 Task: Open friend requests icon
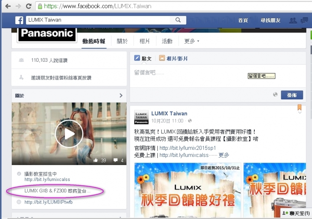pos(293,20)
